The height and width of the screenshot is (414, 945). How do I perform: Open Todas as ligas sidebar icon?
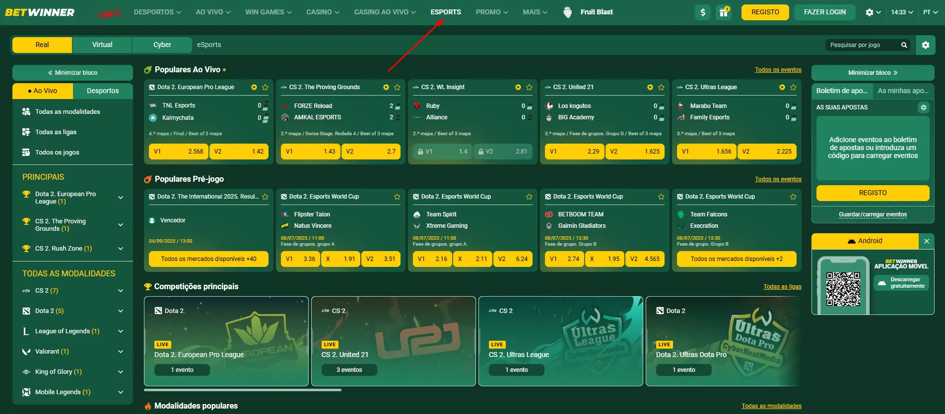(x=26, y=132)
